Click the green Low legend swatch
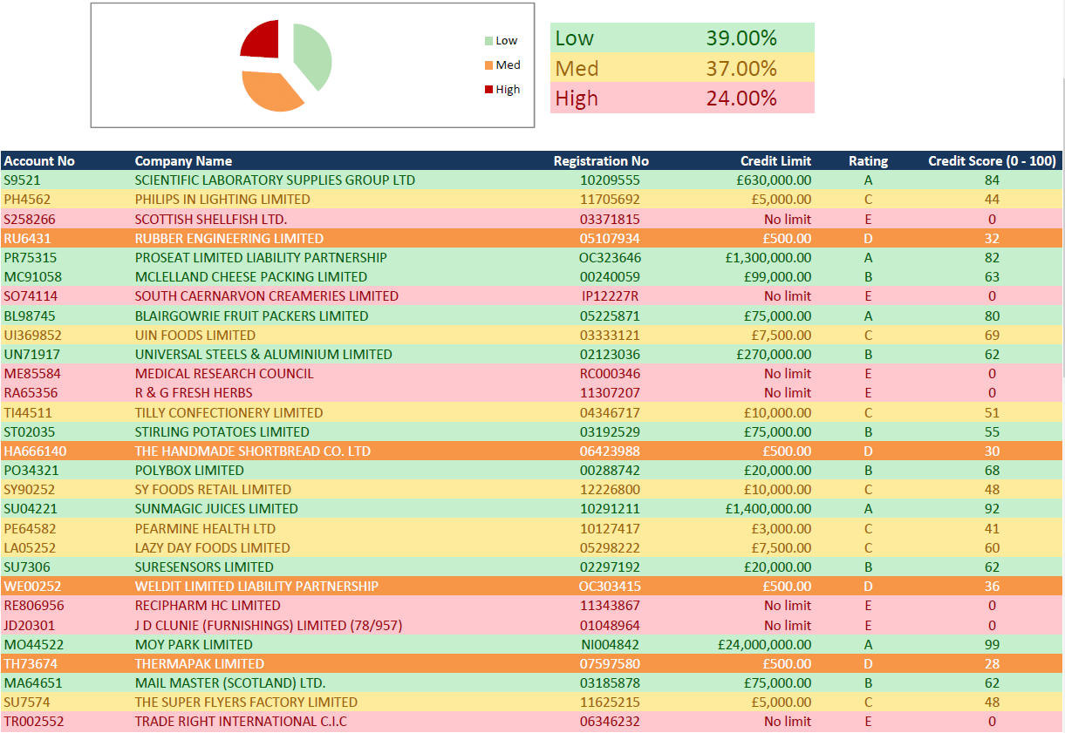The height and width of the screenshot is (733, 1065). tap(488, 41)
